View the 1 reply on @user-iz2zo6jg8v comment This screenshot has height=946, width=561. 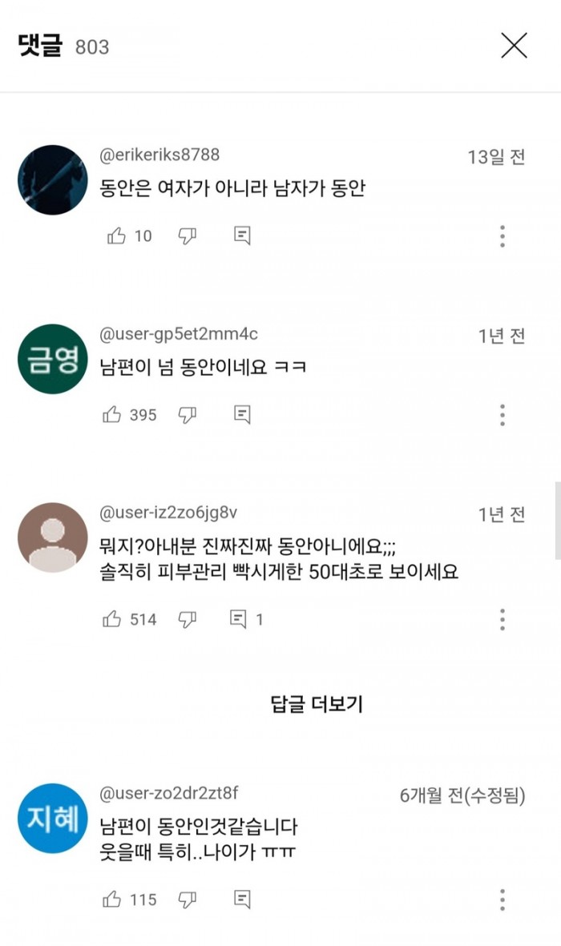point(246,619)
